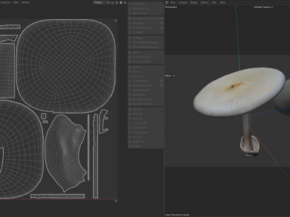Image resolution: width=290 pixels, height=217 pixels.
Task: Open the viewport Display menu
Action: [194, 2]
